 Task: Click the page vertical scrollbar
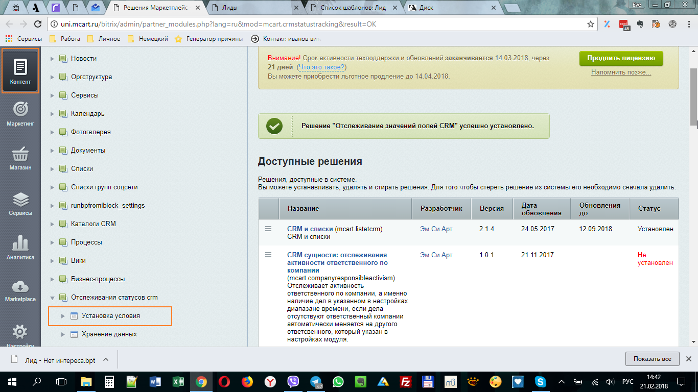[693, 96]
